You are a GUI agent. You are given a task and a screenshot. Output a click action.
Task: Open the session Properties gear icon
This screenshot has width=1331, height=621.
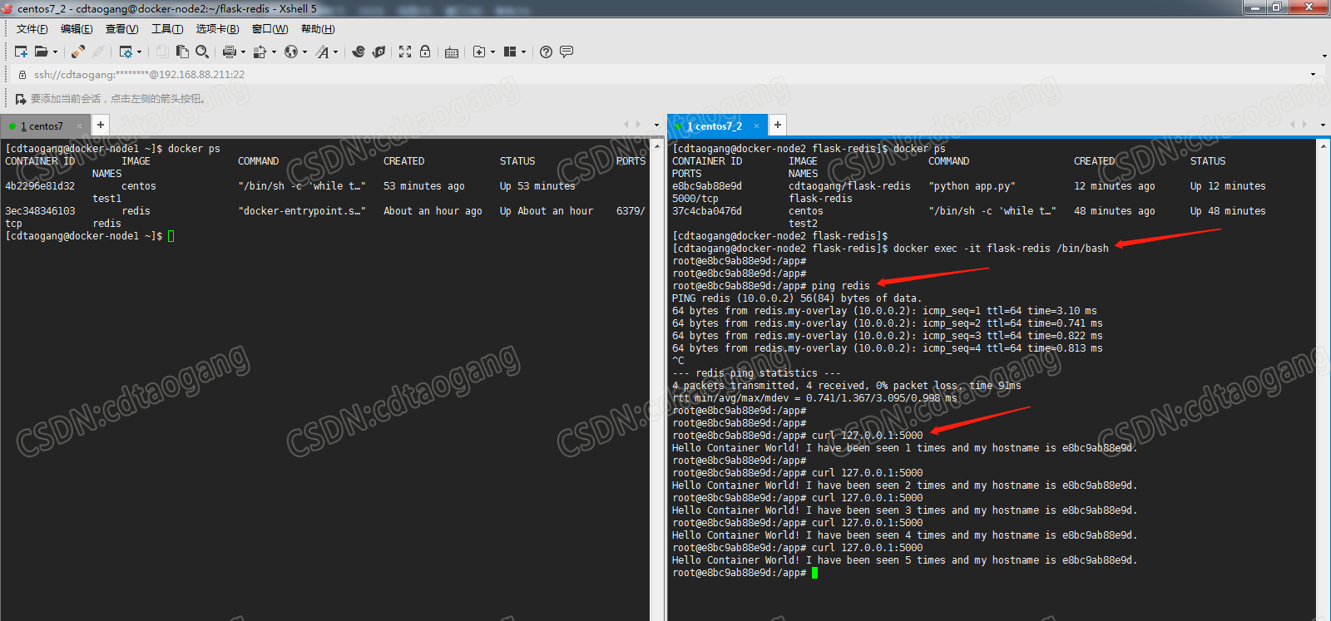point(126,52)
